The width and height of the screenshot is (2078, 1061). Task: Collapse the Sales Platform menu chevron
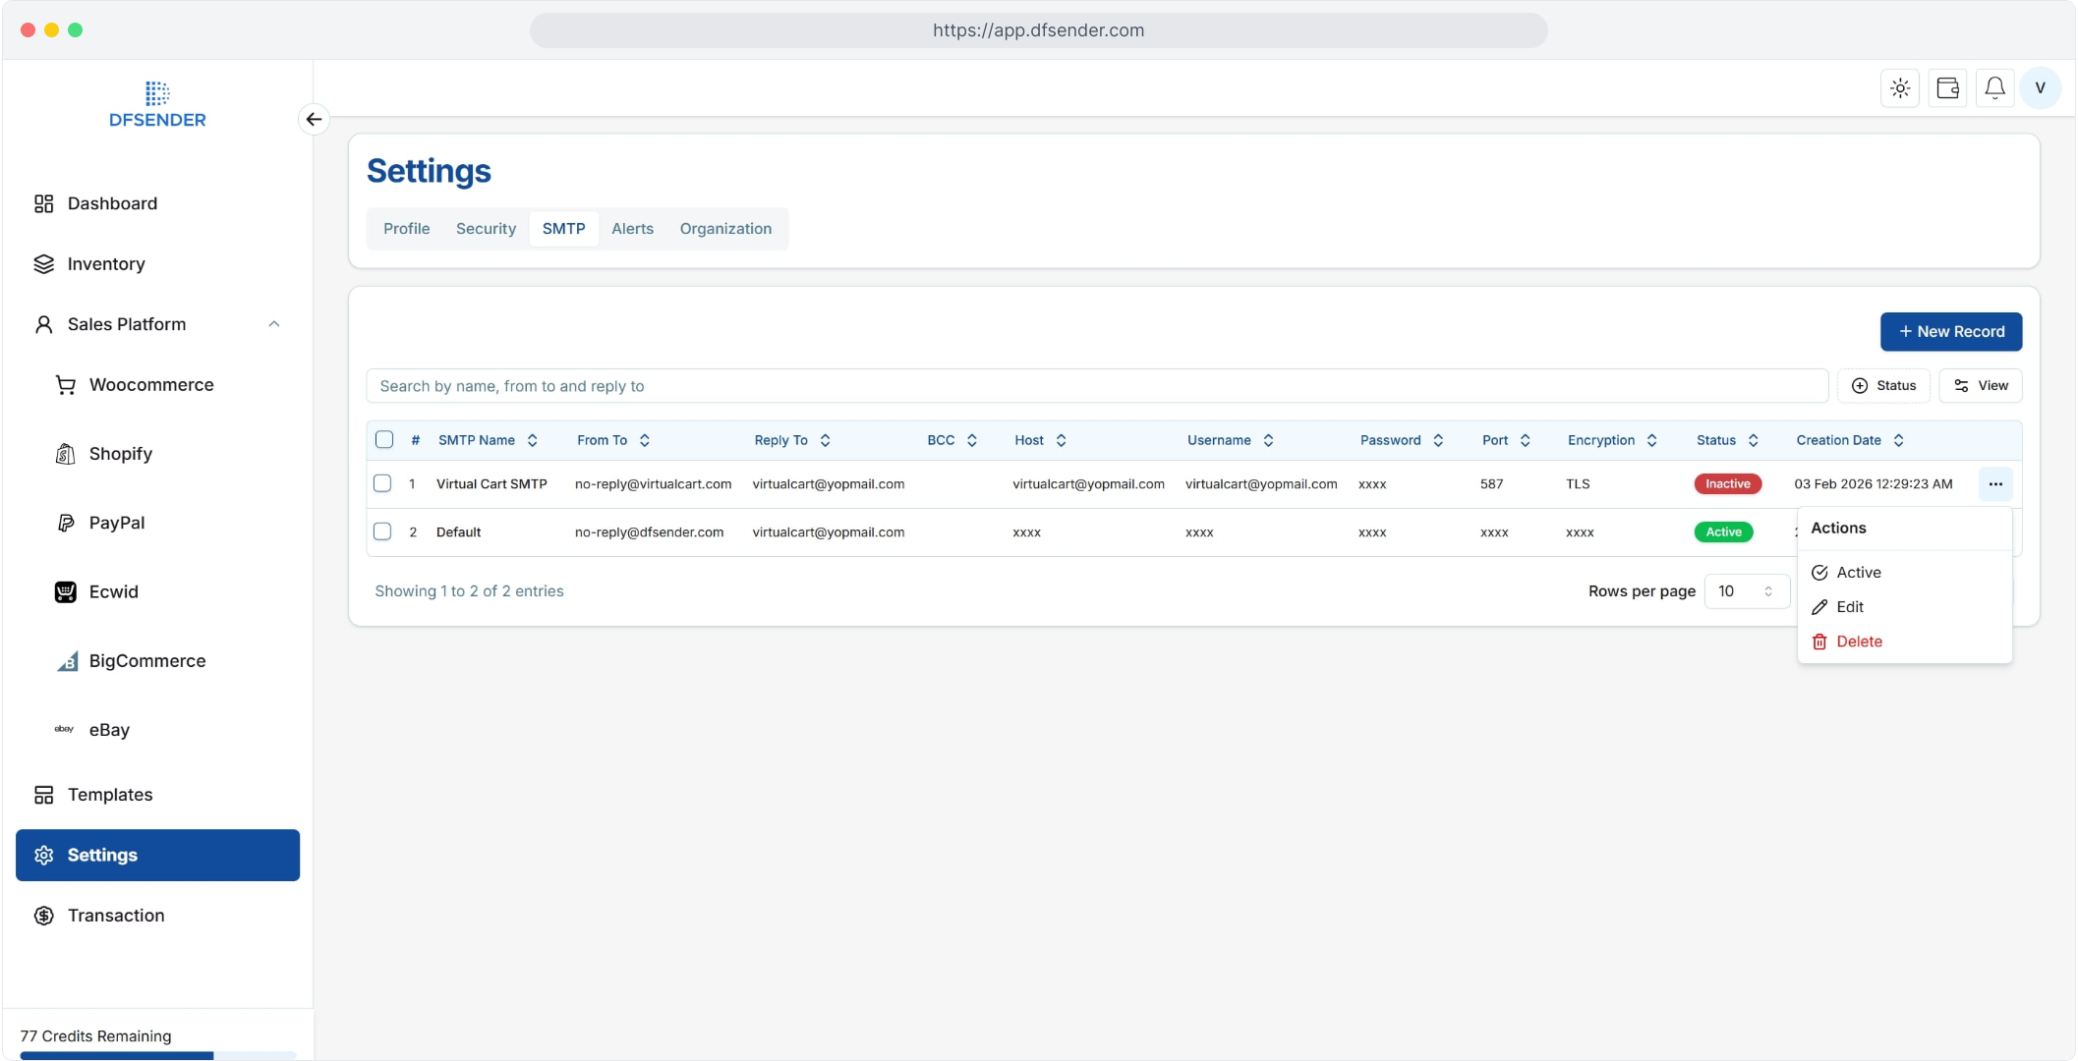coord(274,324)
